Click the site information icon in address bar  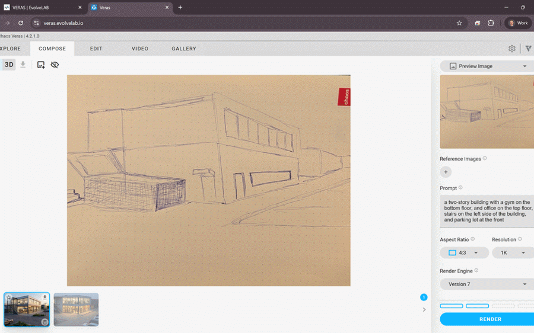(x=36, y=23)
